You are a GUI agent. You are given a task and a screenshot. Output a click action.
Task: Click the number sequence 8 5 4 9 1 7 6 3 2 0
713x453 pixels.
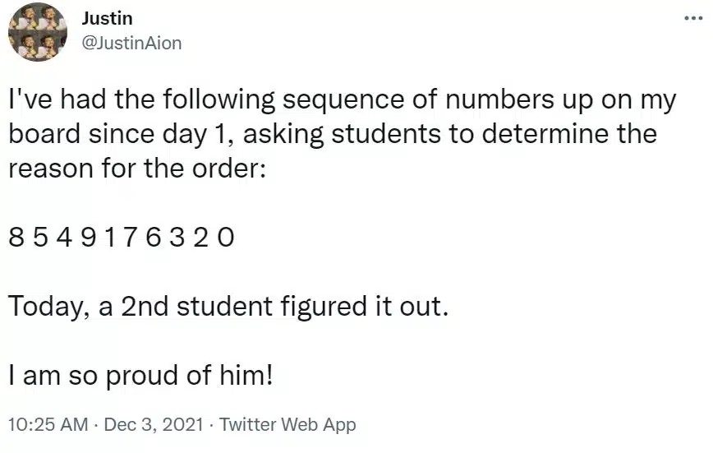[122, 238]
